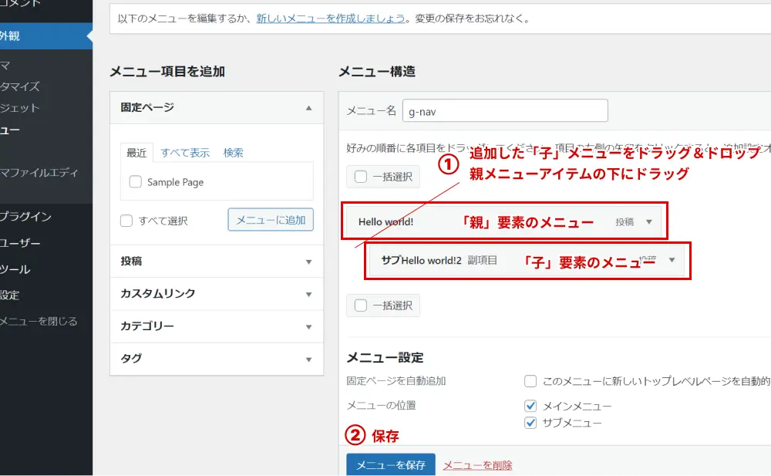Viewport: 771px width, 476px height.
Task: Uncheck the サブメニュー position checkbox
Action: point(530,422)
